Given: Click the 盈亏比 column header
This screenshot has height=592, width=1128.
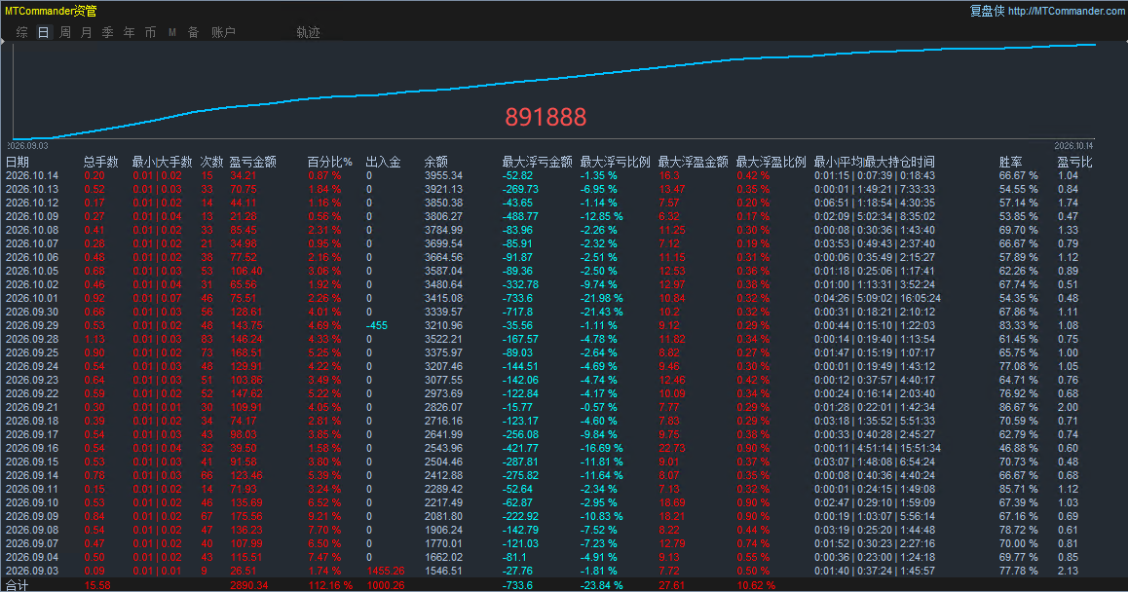Looking at the screenshot, I should (x=1074, y=162).
